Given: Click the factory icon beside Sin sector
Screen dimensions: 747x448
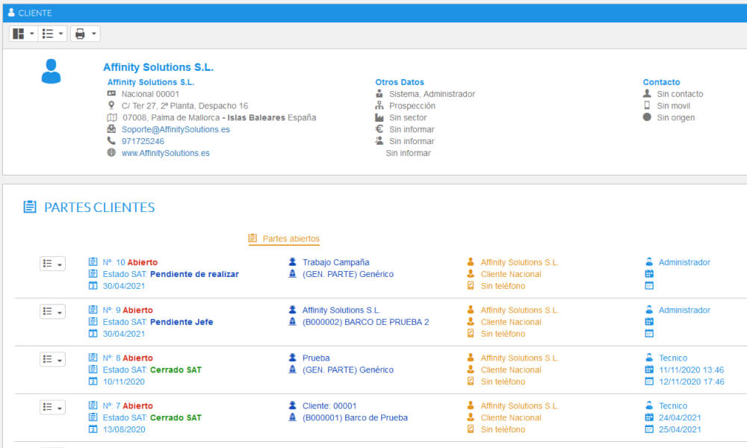Looking at the screenshot, I should coord(379,117).
